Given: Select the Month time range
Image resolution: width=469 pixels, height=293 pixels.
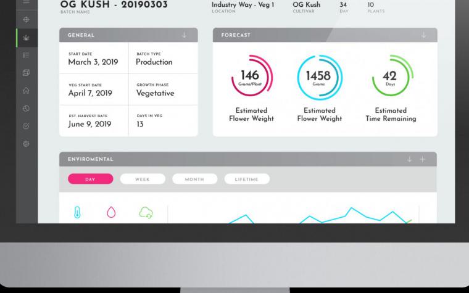Looking at the screenshot, I should point(195,179).
